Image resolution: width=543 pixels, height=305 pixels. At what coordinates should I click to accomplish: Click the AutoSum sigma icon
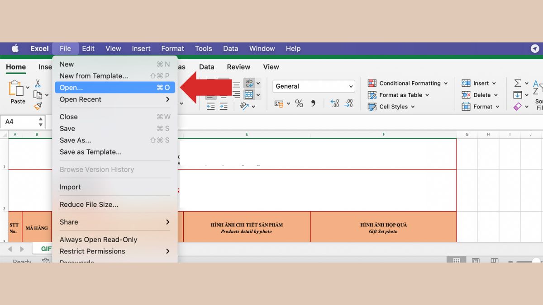point(519,83)
